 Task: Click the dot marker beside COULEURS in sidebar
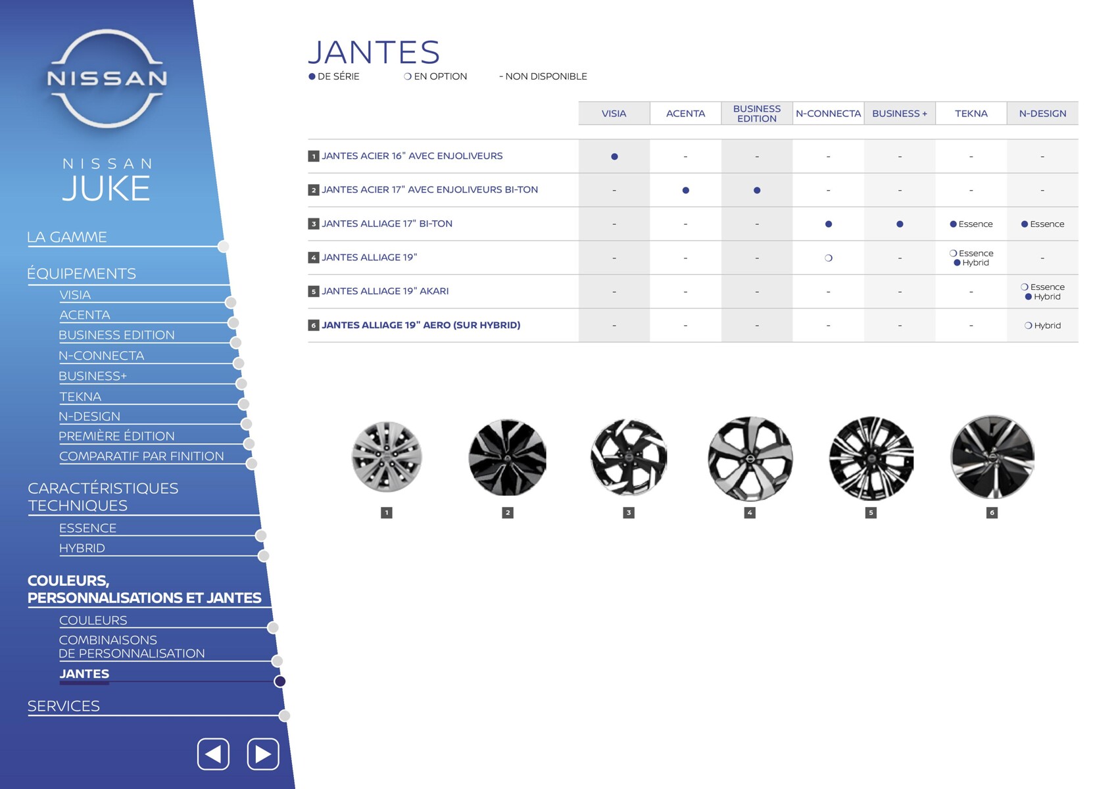pyautogui.click(x=273, y=628)
